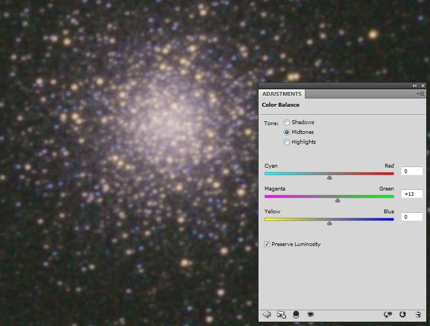Close the Adjustments panel

(422, 86)
